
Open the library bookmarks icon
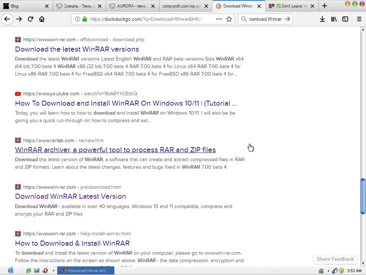point(334,19)
